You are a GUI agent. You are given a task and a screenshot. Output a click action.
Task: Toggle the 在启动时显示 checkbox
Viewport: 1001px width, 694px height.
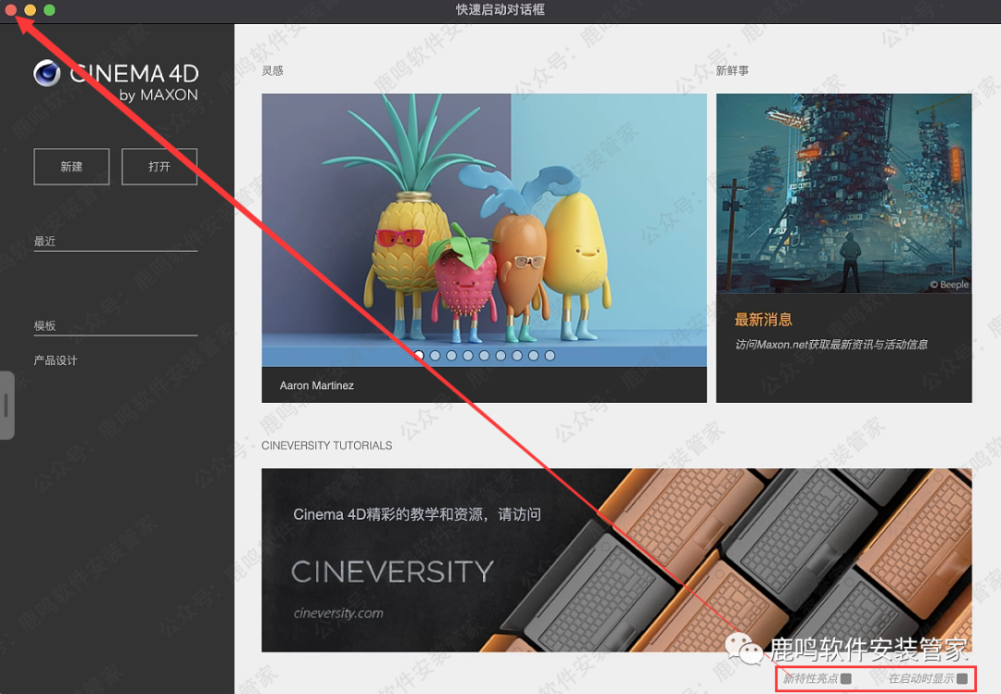[962, 679]
